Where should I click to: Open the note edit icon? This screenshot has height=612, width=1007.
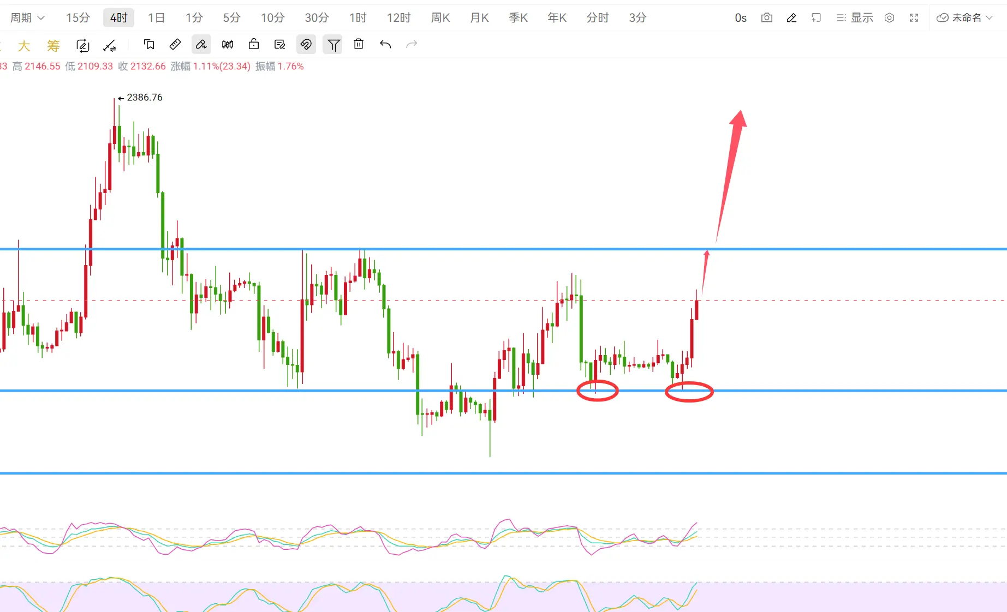(x=280, y=44)
